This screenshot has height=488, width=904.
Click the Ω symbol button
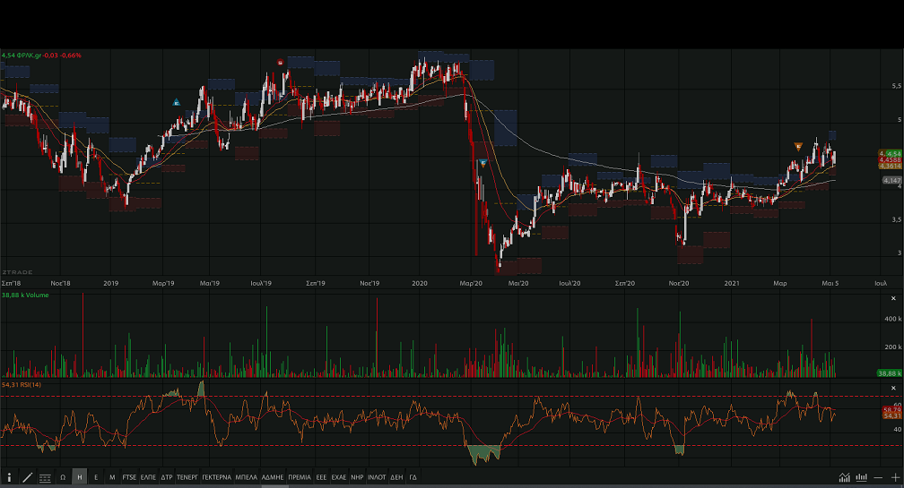point(63,478)
